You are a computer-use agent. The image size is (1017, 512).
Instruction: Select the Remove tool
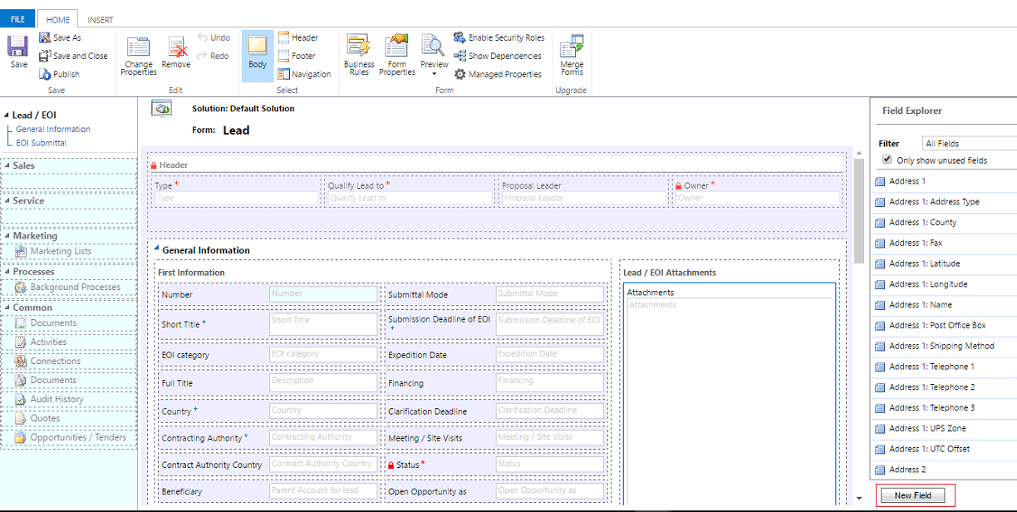pos(175,50)
